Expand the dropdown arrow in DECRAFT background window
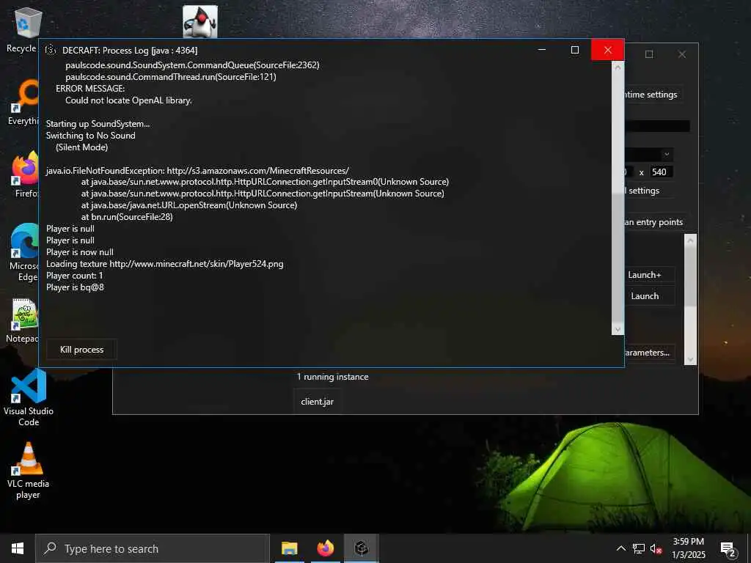The width and height of the screenshot is (751, 563). click(x=666, y=154)
